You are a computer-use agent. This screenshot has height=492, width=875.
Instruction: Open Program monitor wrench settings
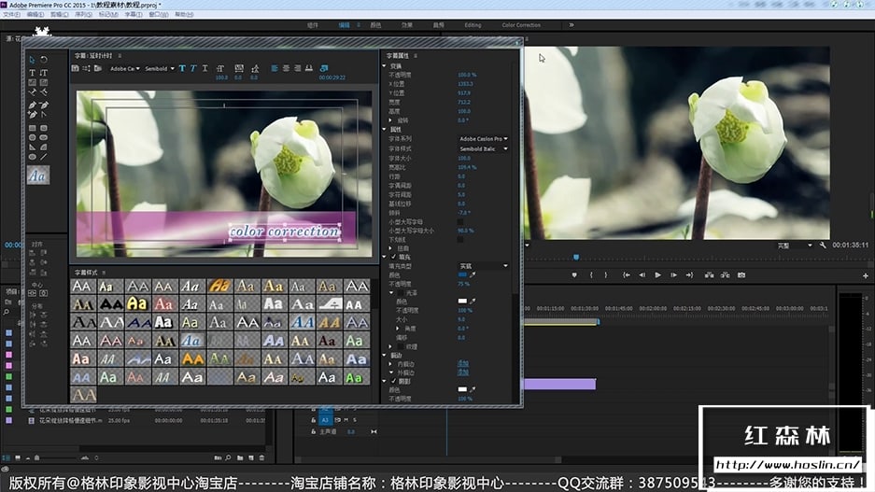(x=823, y=245)
